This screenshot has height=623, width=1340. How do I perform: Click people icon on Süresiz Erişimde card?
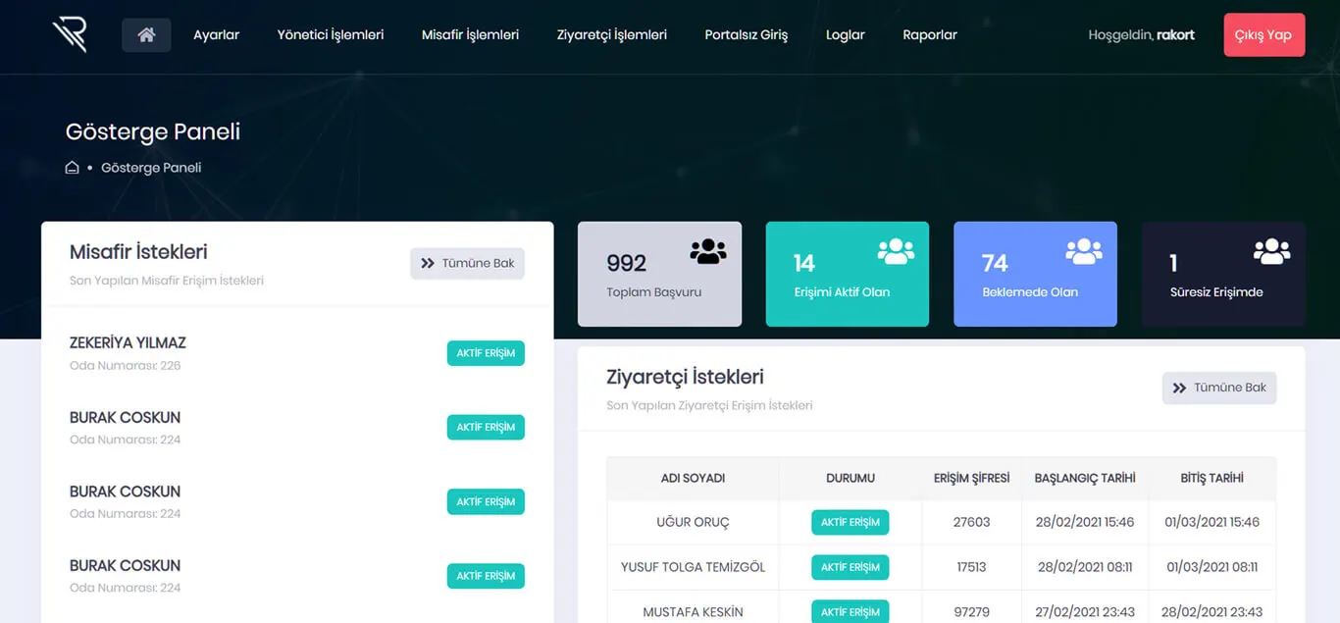point(1271,252)
